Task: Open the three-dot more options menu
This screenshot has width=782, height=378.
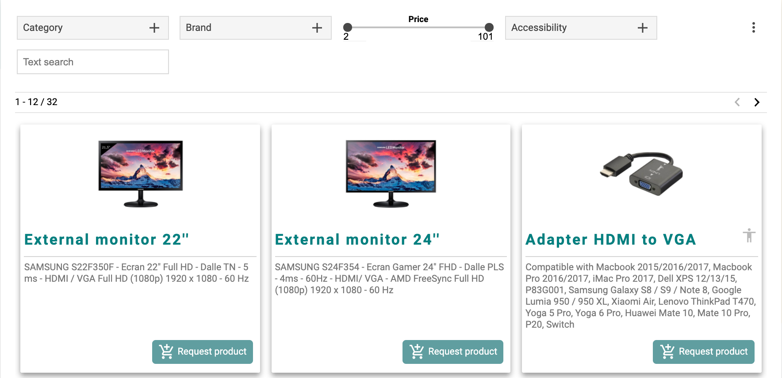Action: coord(753,27)
